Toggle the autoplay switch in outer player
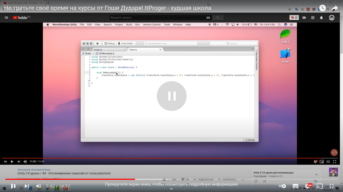The width and height of the screenshot is (343, 192). pos(282,186)
